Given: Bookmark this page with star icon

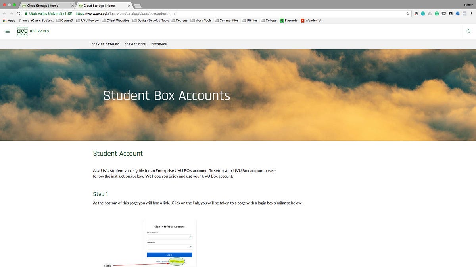Looking at the screenshot, I should (408, 13).
